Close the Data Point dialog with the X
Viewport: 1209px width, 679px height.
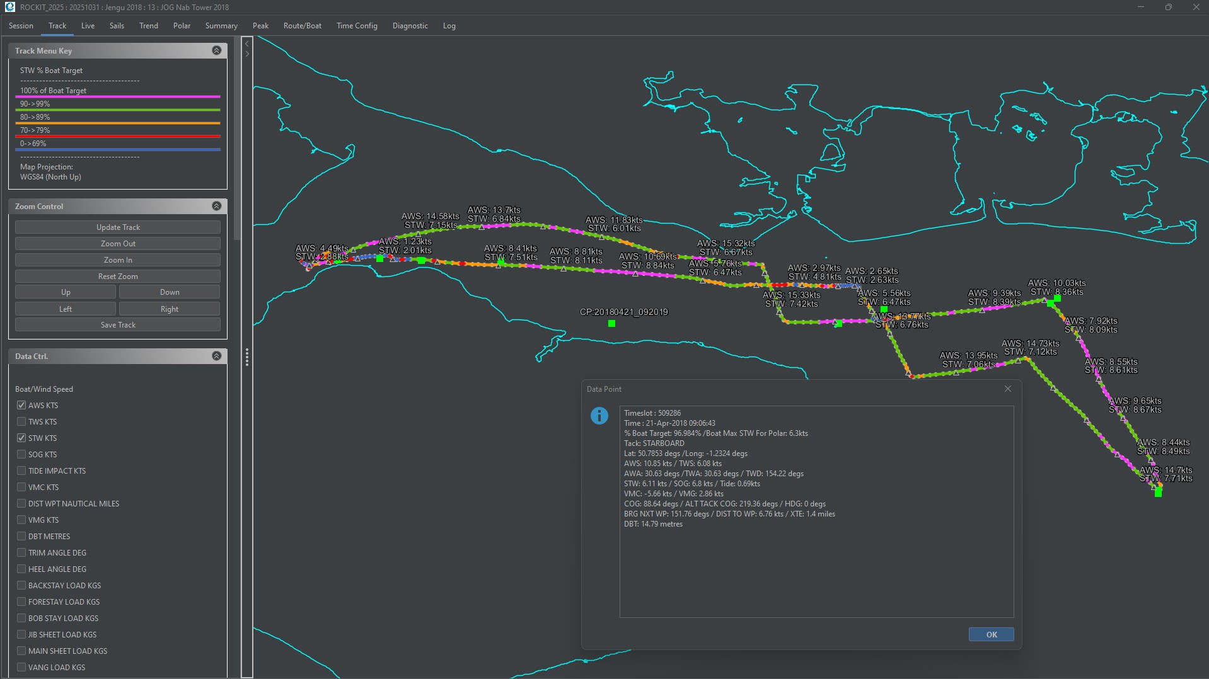click(x=1007, y=389)
